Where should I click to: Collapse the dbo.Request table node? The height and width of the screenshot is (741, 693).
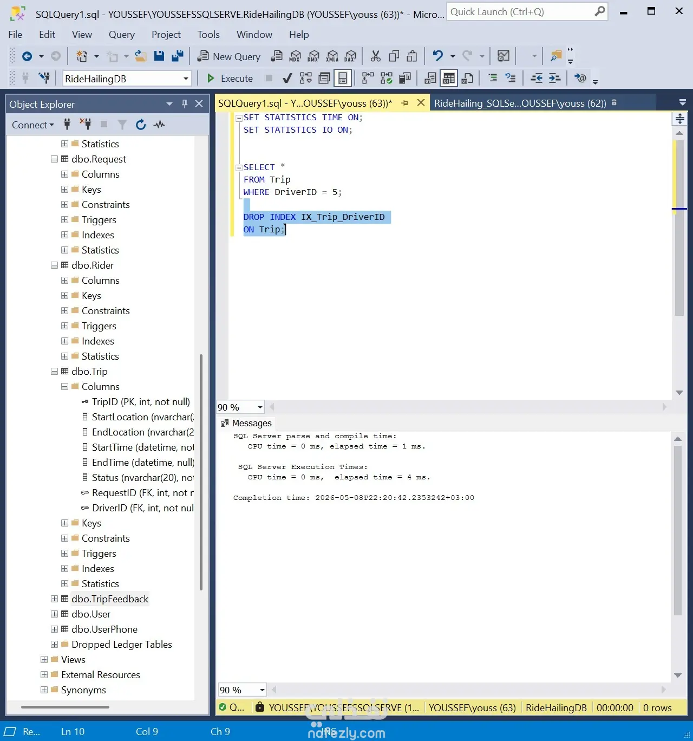[x=54, y=159]
